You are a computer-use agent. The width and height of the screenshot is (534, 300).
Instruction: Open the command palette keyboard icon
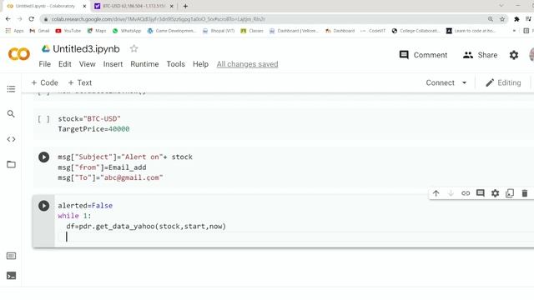[x=11, y=256]
